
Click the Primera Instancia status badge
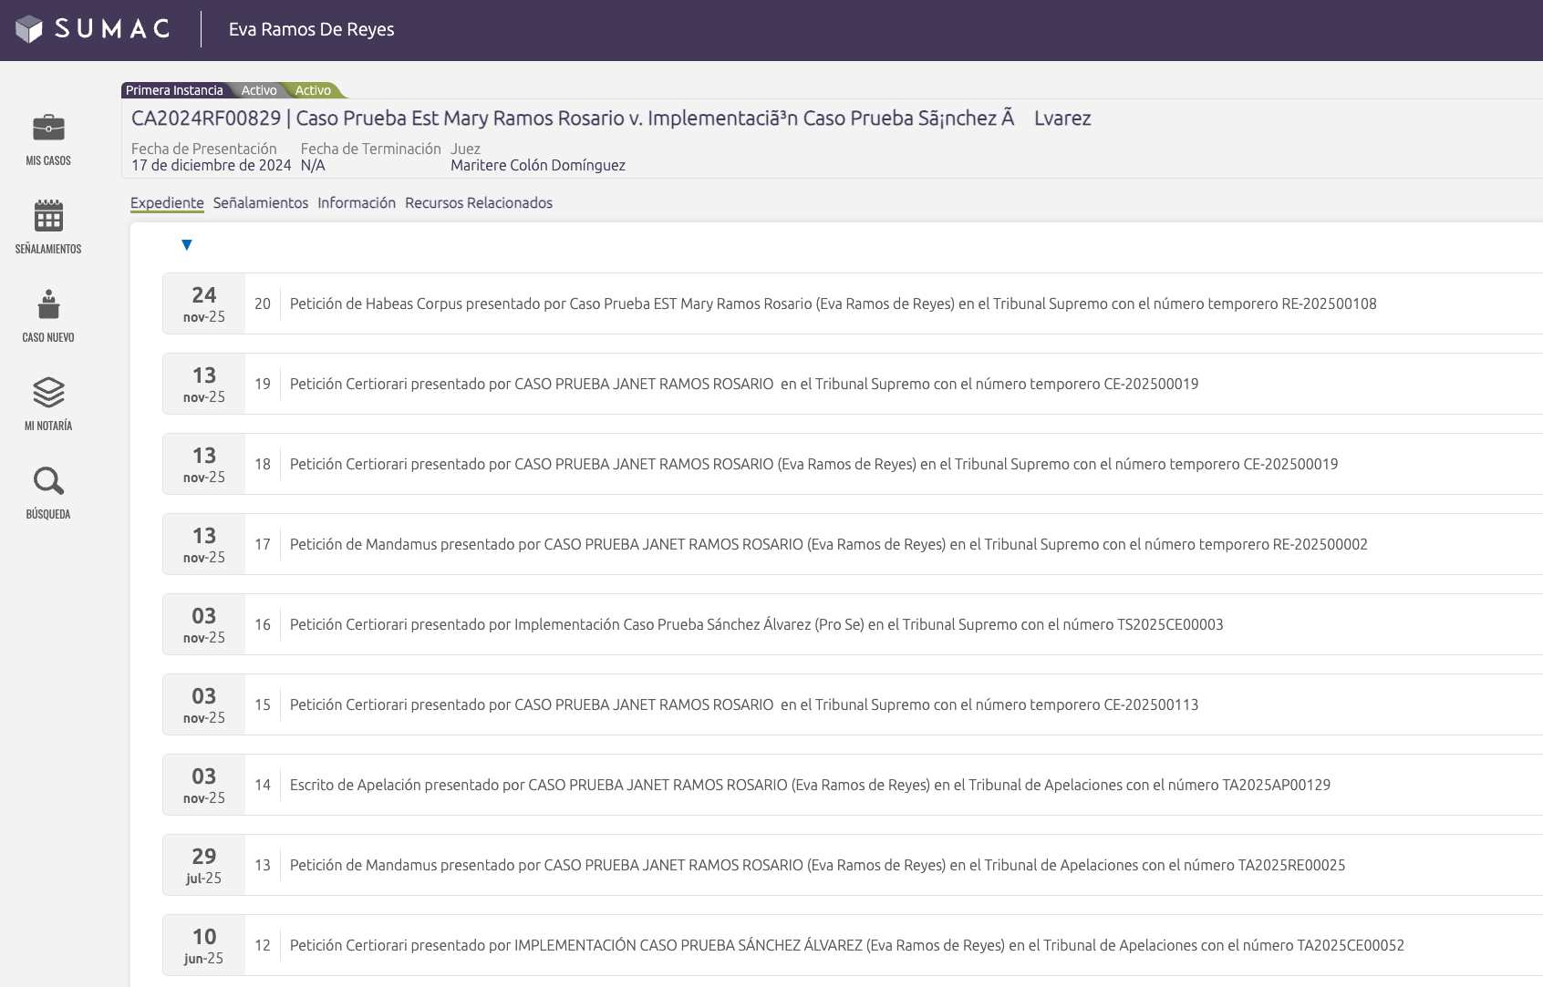point(174,90)
